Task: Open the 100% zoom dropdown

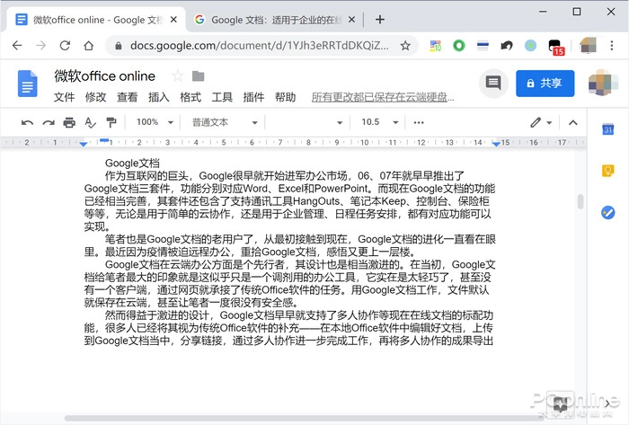Action: point(153,122)
